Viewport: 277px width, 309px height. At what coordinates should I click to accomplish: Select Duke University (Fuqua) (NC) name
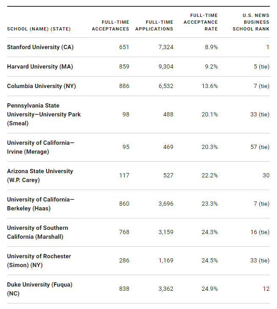click(x=39, y=289)
